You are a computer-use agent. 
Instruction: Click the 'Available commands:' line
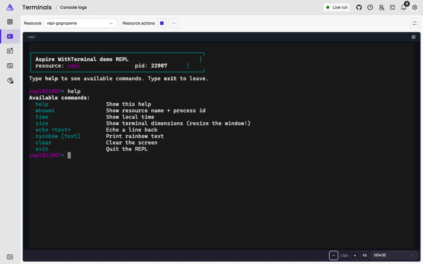coord(59,98)
